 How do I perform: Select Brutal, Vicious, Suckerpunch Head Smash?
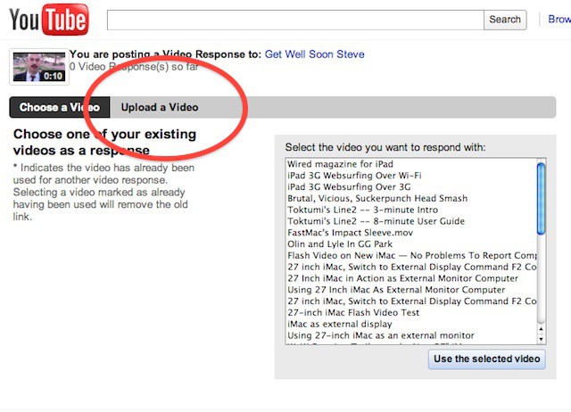click(x=410, y=198)
